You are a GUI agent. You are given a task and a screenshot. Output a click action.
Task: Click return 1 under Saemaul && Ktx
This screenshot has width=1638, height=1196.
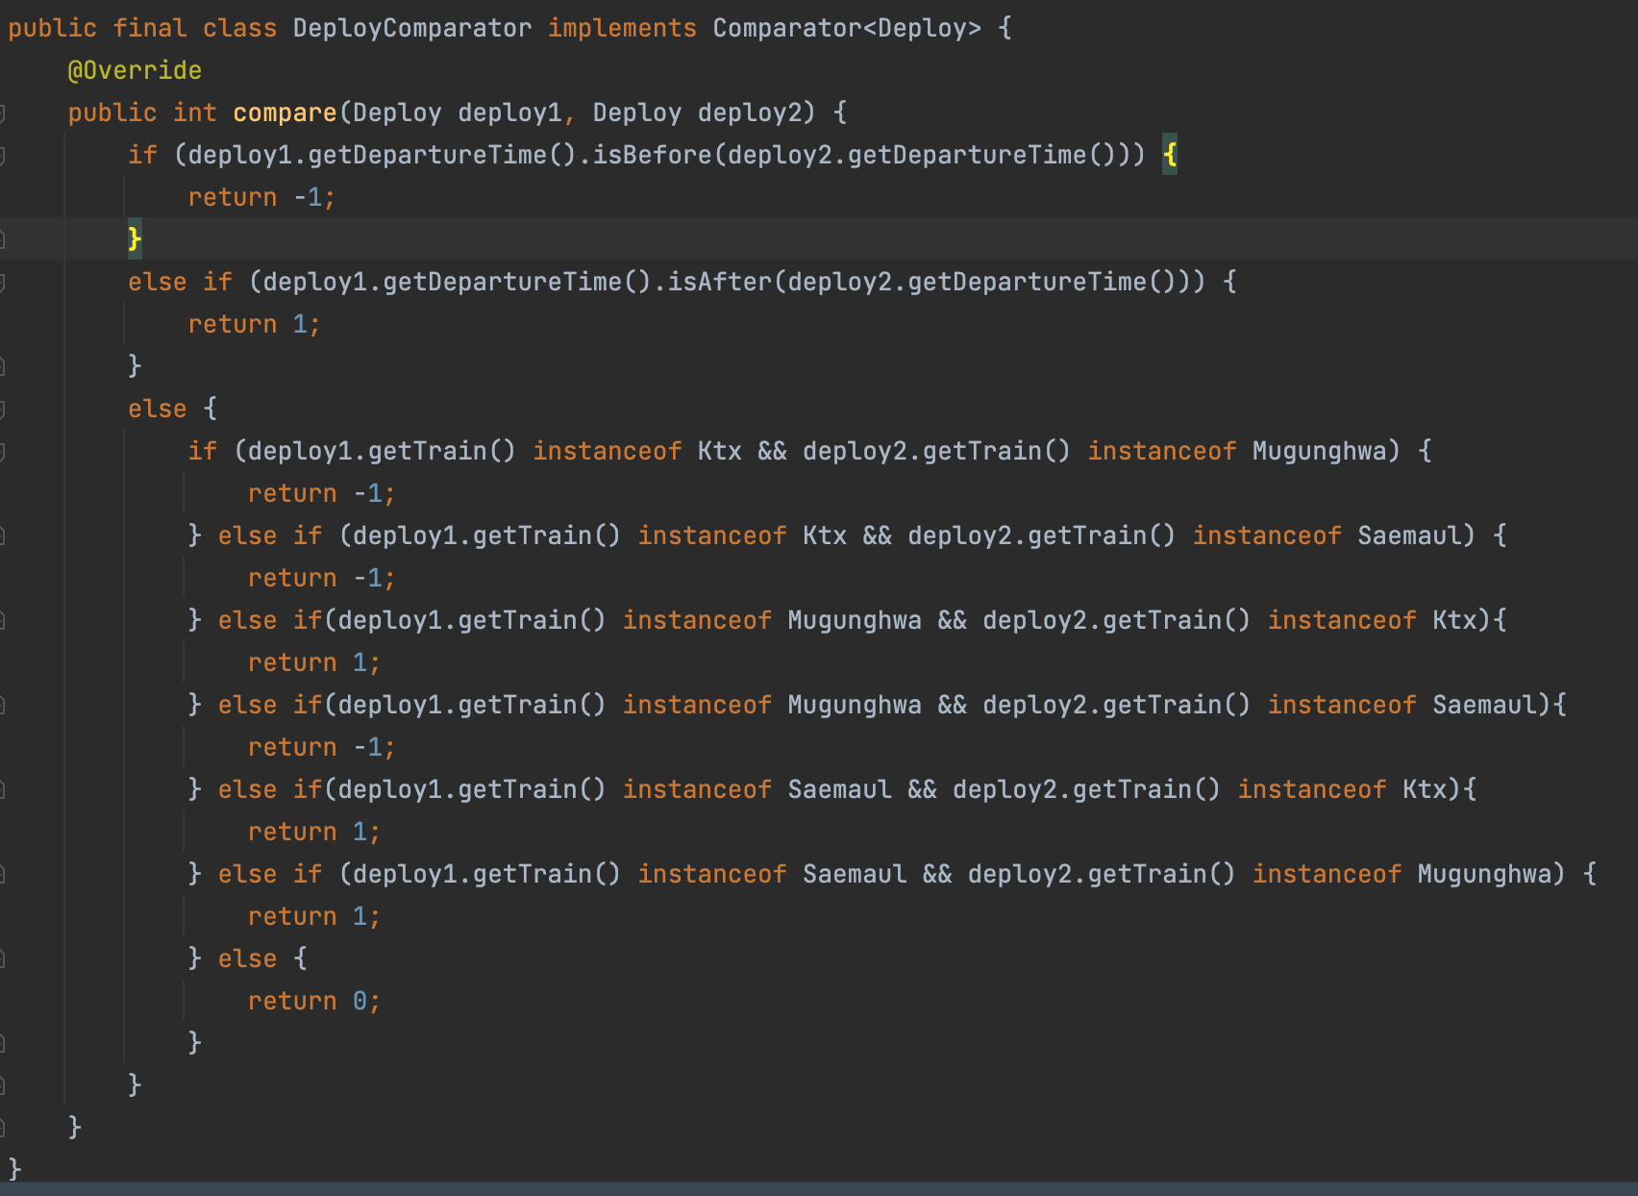coord(314,832)
